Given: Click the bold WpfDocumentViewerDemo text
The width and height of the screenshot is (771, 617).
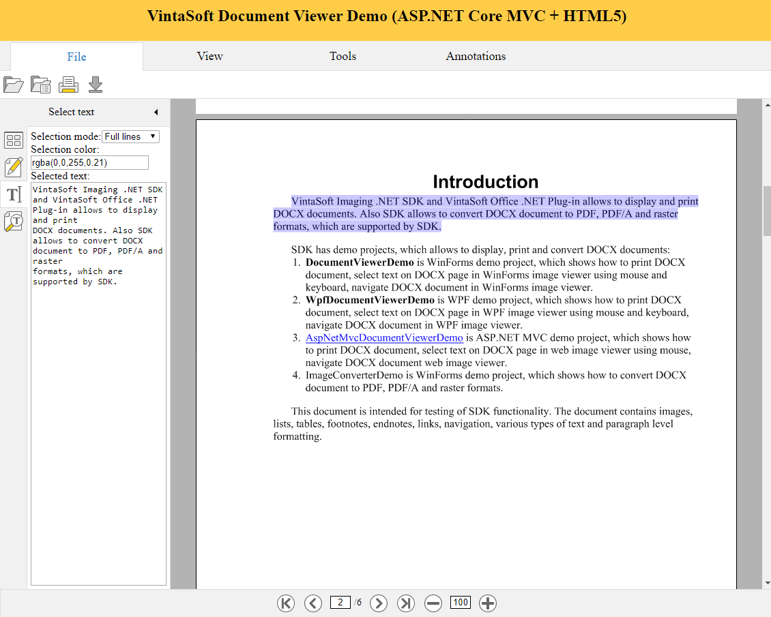Looking at the screenshot, I should [x=370, y=300].
